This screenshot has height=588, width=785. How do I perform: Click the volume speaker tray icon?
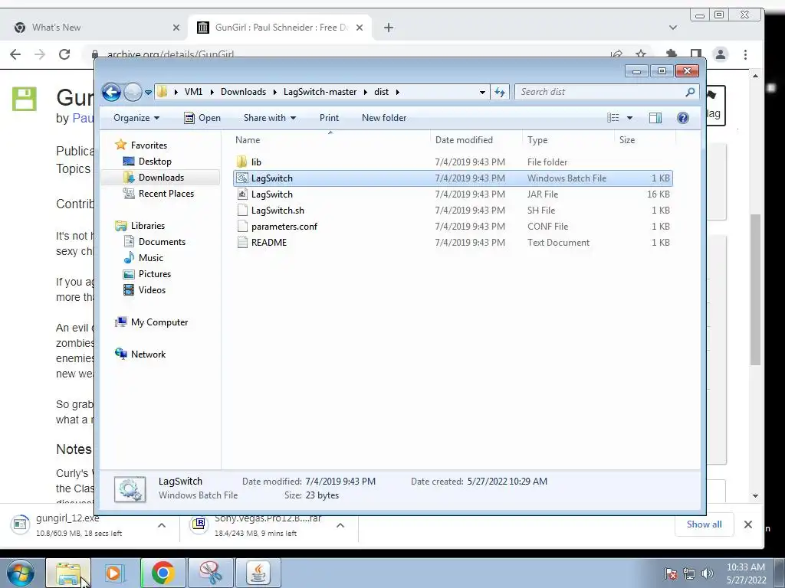[707, 573]
